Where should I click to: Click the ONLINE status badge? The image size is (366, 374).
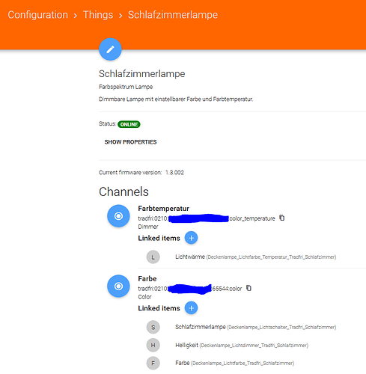point(129,124)
